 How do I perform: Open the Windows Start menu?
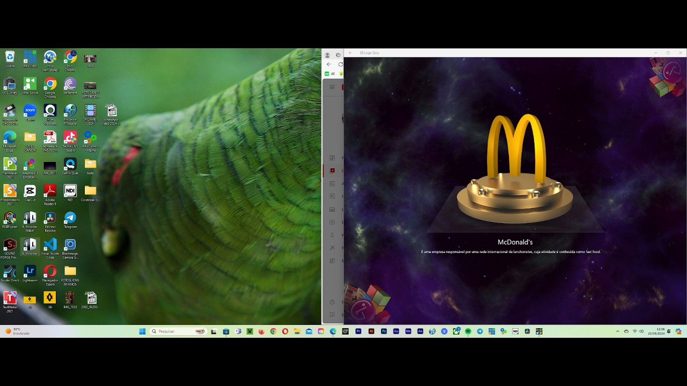[142, 331]
